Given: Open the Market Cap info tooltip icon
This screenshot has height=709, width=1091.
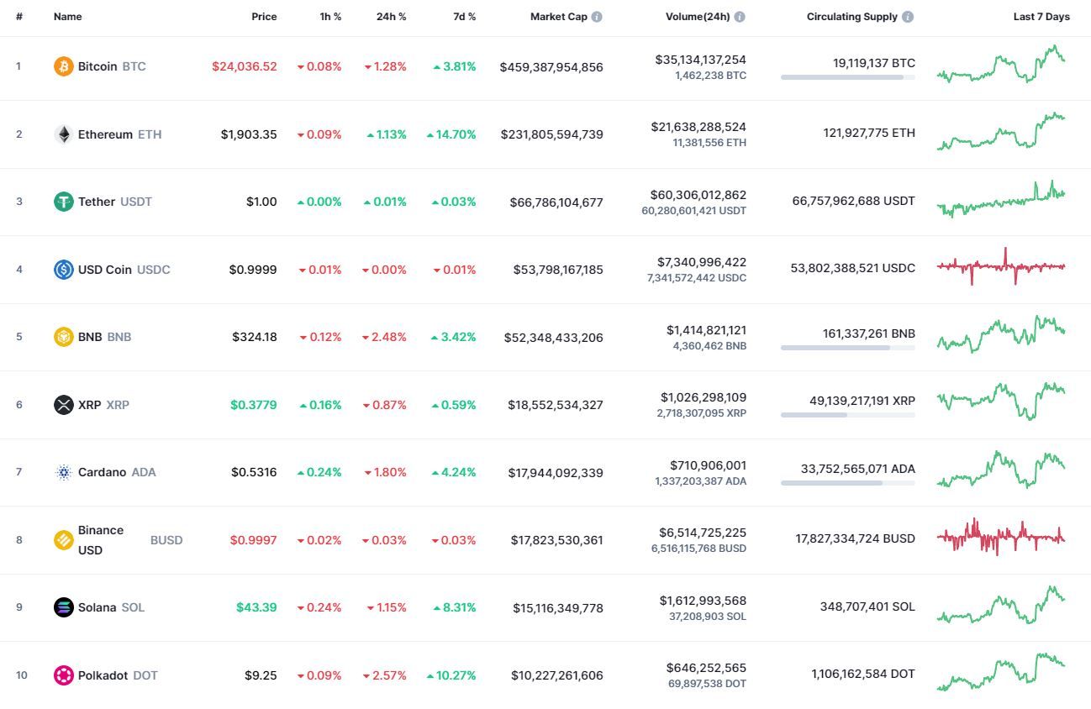Looking at the screenshot, I should coord(597,17).
